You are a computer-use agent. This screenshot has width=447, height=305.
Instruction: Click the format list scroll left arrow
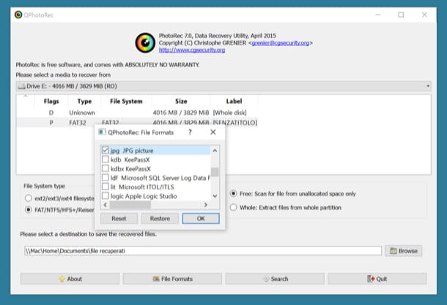pyautogui.click(x=106, y=205)
